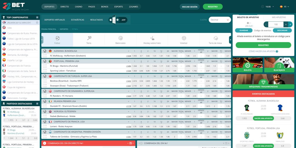
Task: Click the Página Principal breadcrumb
Action: [x=49, y=29]
